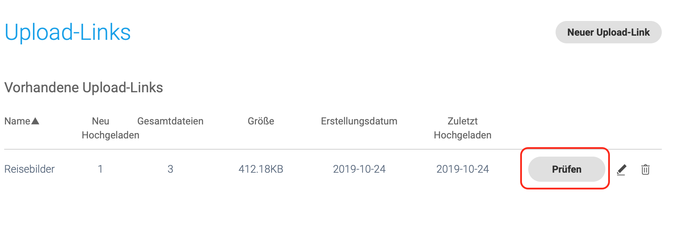Create a link via Neuer Upload-Link
Viewport: 673px width, 230px height.
pyautogui.click(x=609, y=32)
